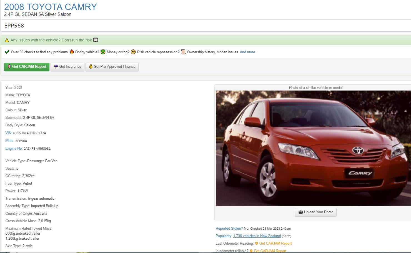Click the Popularity label link
Viewport: 411px width, 253px height.
click(x=224, y=236)
